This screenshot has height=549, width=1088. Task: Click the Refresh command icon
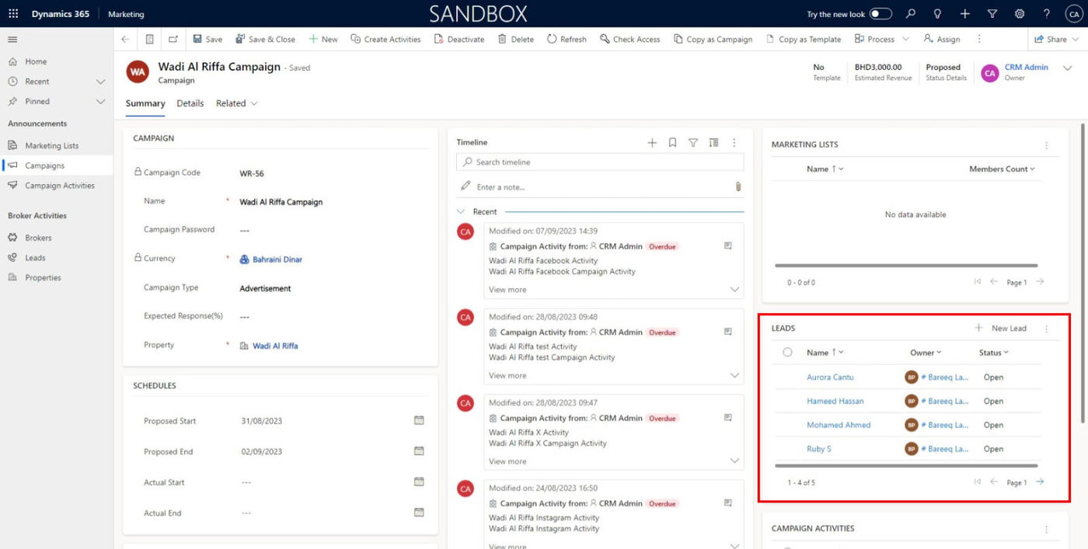pyautogui.click(x=552, y=39)
